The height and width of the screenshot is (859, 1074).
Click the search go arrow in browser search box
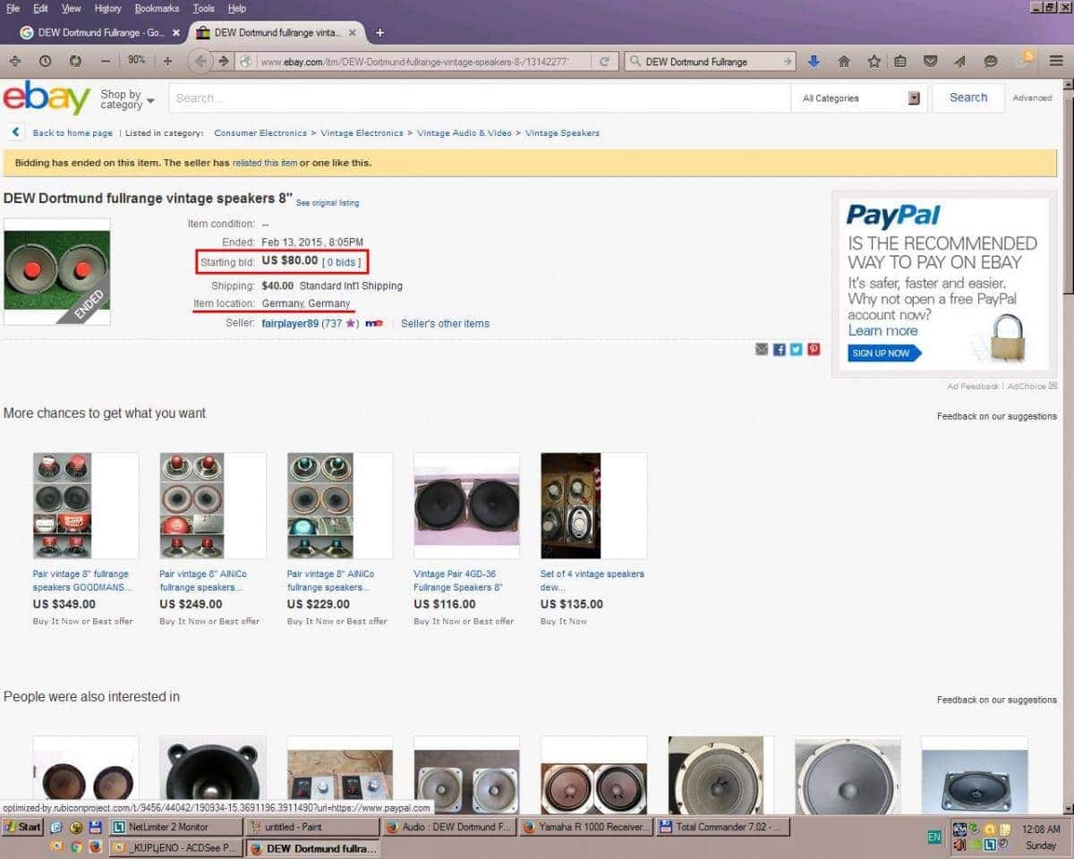point(788,62)
